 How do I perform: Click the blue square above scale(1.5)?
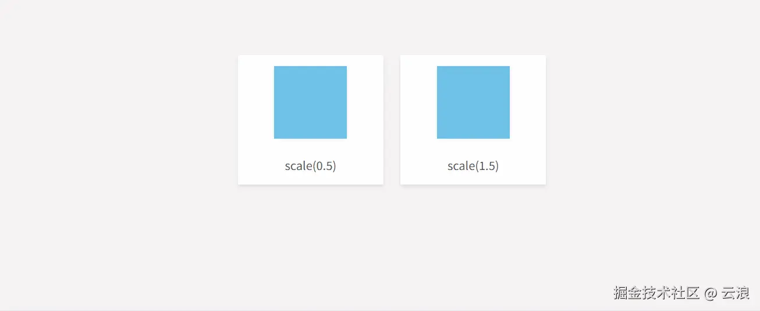[473, 102]
